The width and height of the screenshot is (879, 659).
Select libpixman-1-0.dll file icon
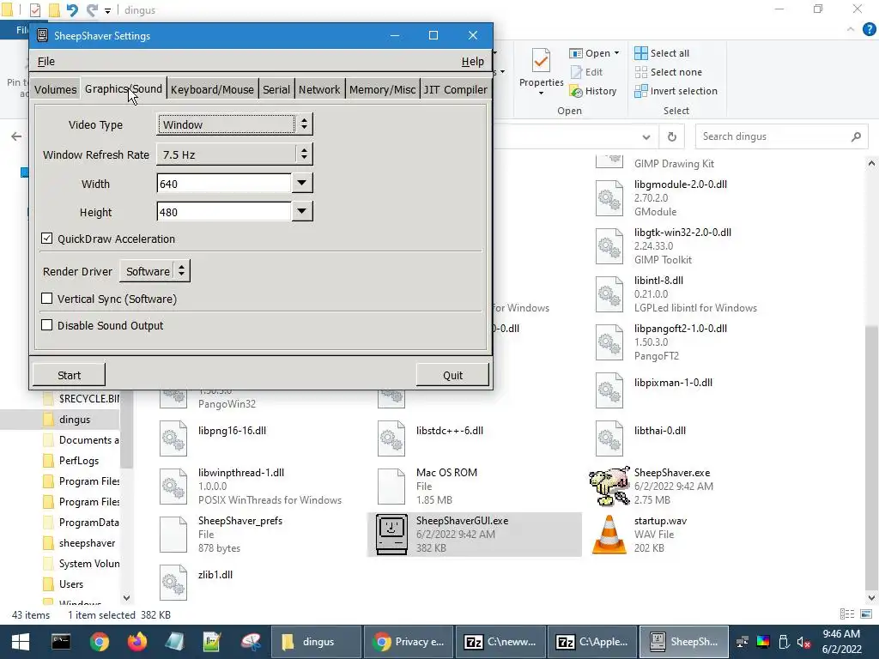click(609, 390)
